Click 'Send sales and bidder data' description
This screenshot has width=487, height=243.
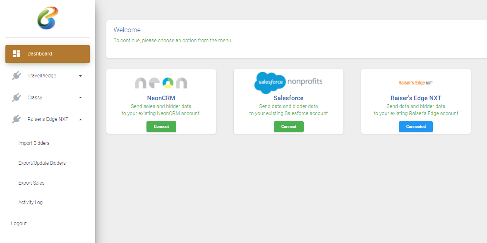pos(161,106)
